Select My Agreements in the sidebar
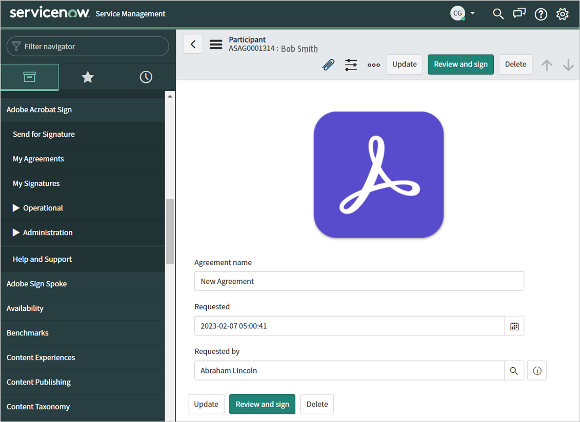Viewport: 580px width, 422px height. click(x=38, y=159)
